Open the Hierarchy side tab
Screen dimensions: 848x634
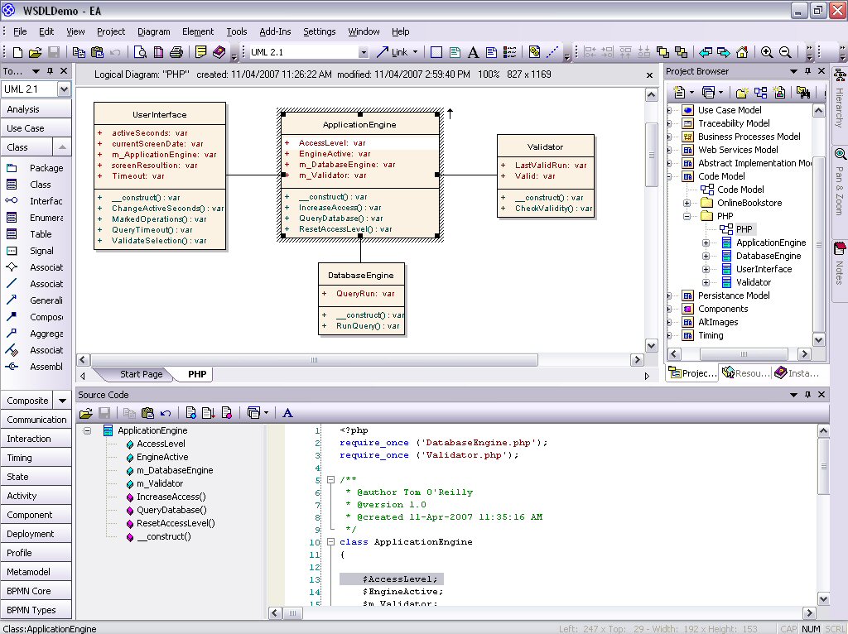[840, 98]
